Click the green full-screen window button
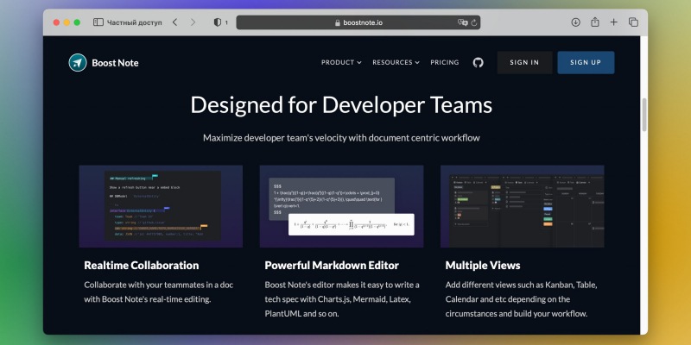 coord(77,22)
